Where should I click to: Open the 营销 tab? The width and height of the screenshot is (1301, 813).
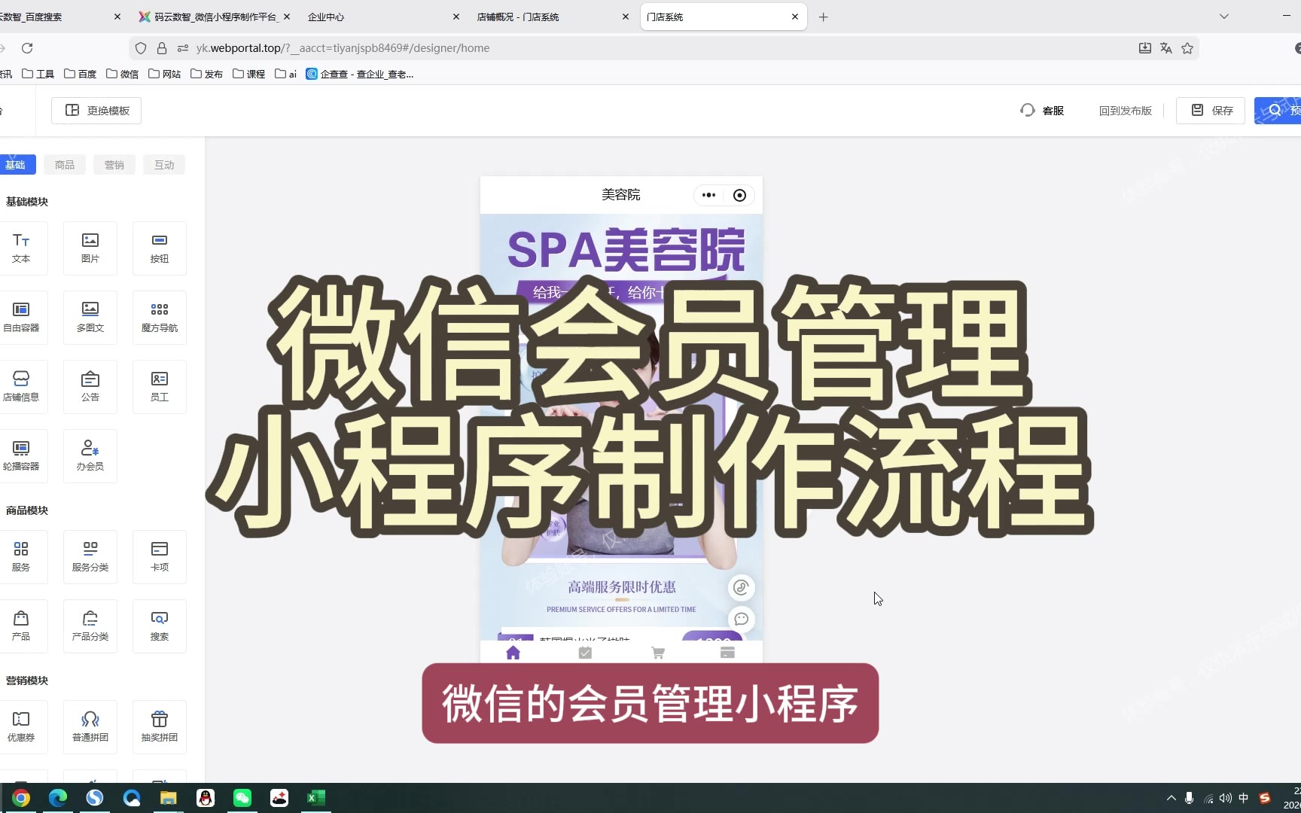(x=114, y=165)
